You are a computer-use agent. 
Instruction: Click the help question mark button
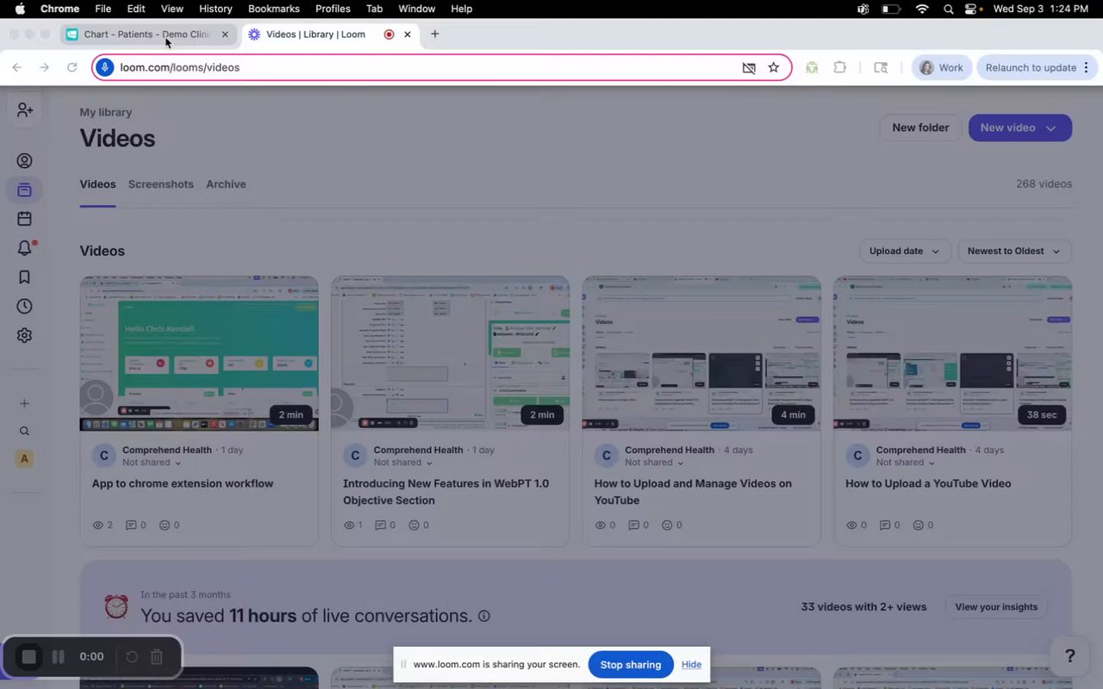coord(1070,656)
